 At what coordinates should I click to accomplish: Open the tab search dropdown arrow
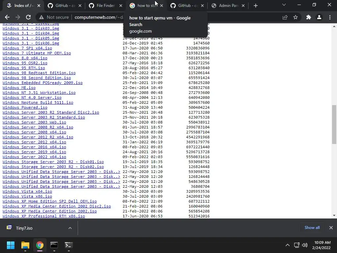tap(284, 5)
